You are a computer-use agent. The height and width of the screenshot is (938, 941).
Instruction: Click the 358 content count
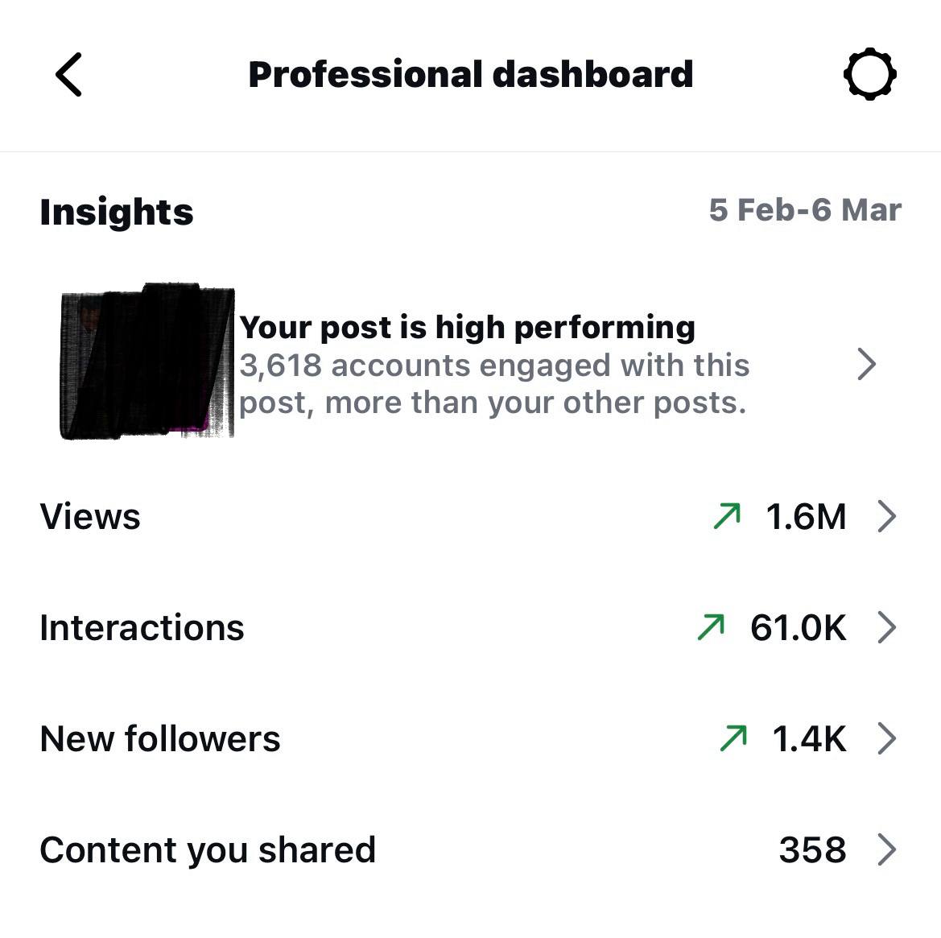[x=812, y=849]
